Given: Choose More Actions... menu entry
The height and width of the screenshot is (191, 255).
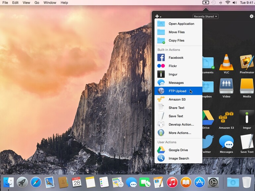Looking at the screenshot, I should [x=179, y=133].
